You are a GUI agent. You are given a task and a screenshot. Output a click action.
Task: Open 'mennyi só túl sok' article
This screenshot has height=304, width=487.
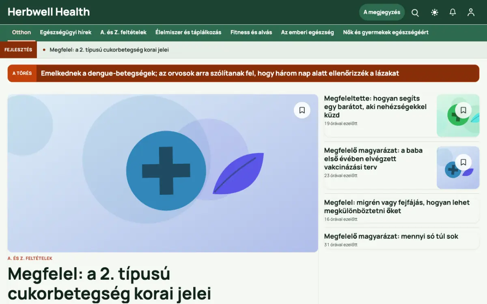pos(391,236)
